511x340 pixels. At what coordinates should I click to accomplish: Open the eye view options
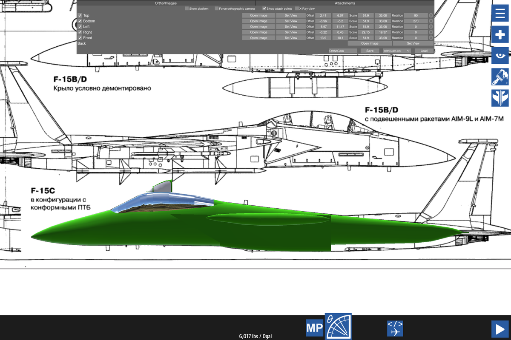tap(499, 55)
